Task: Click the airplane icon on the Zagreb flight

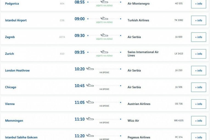Action: tap(104, 35)
